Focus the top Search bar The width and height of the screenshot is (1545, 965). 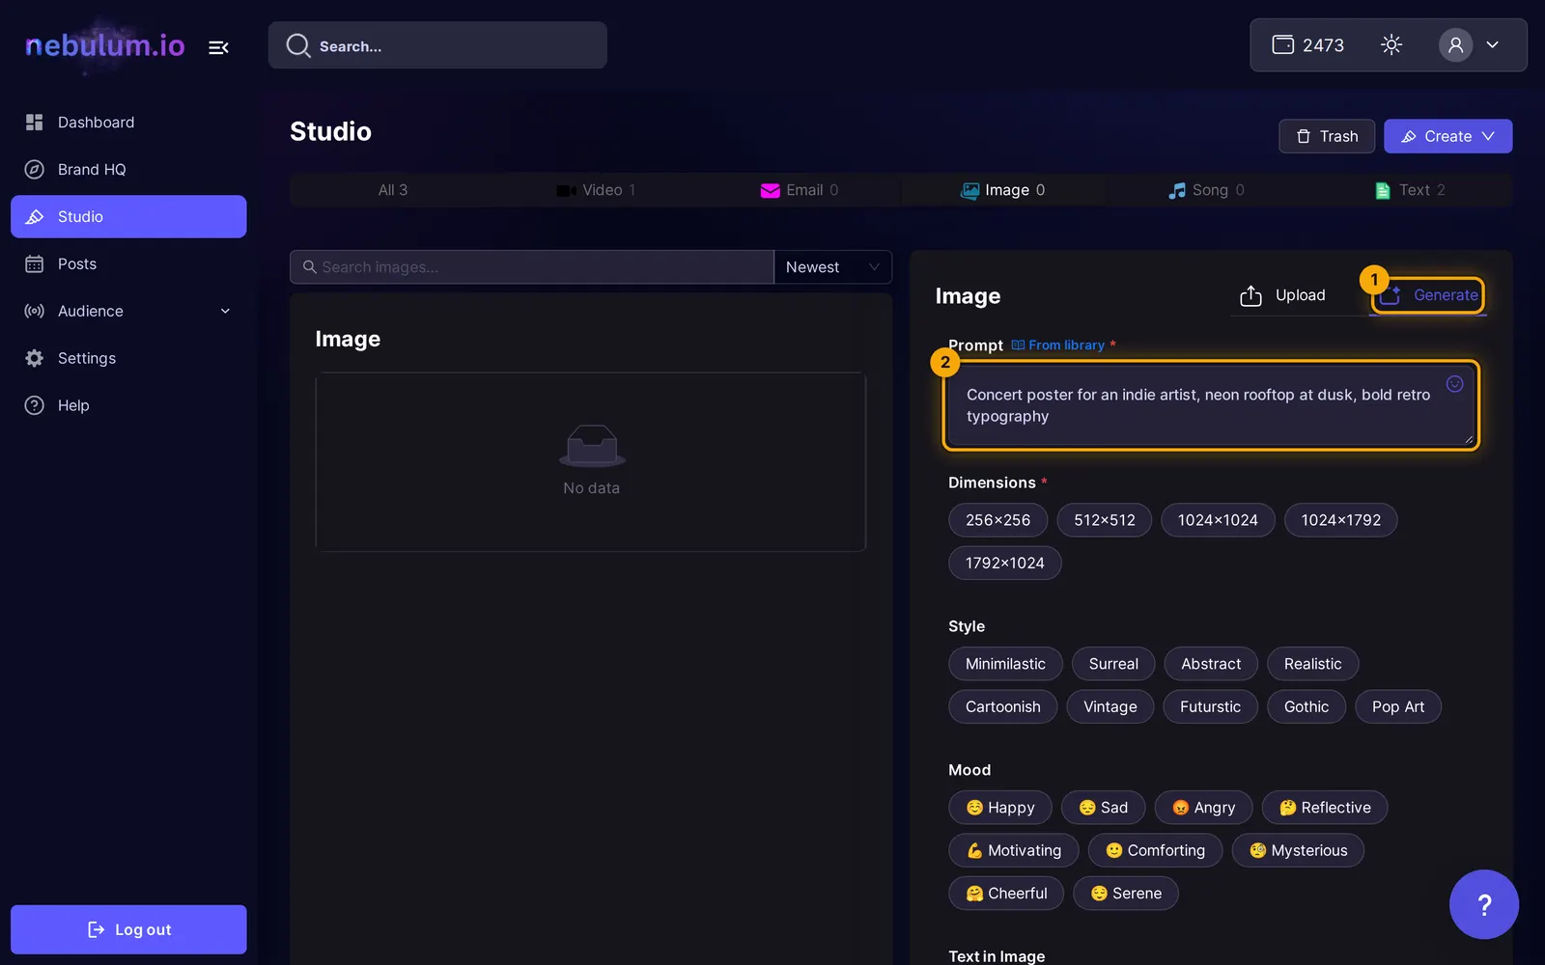437,45
